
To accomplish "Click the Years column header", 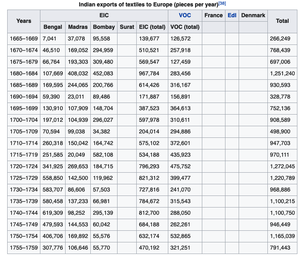I will click(x=24, y=21).
